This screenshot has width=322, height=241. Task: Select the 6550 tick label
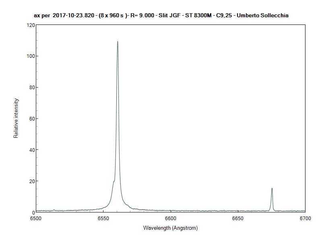(103, 218)
